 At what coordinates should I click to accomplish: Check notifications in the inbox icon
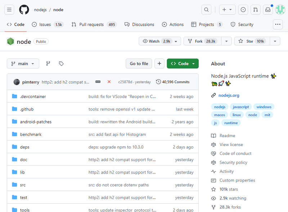(267, 10)
